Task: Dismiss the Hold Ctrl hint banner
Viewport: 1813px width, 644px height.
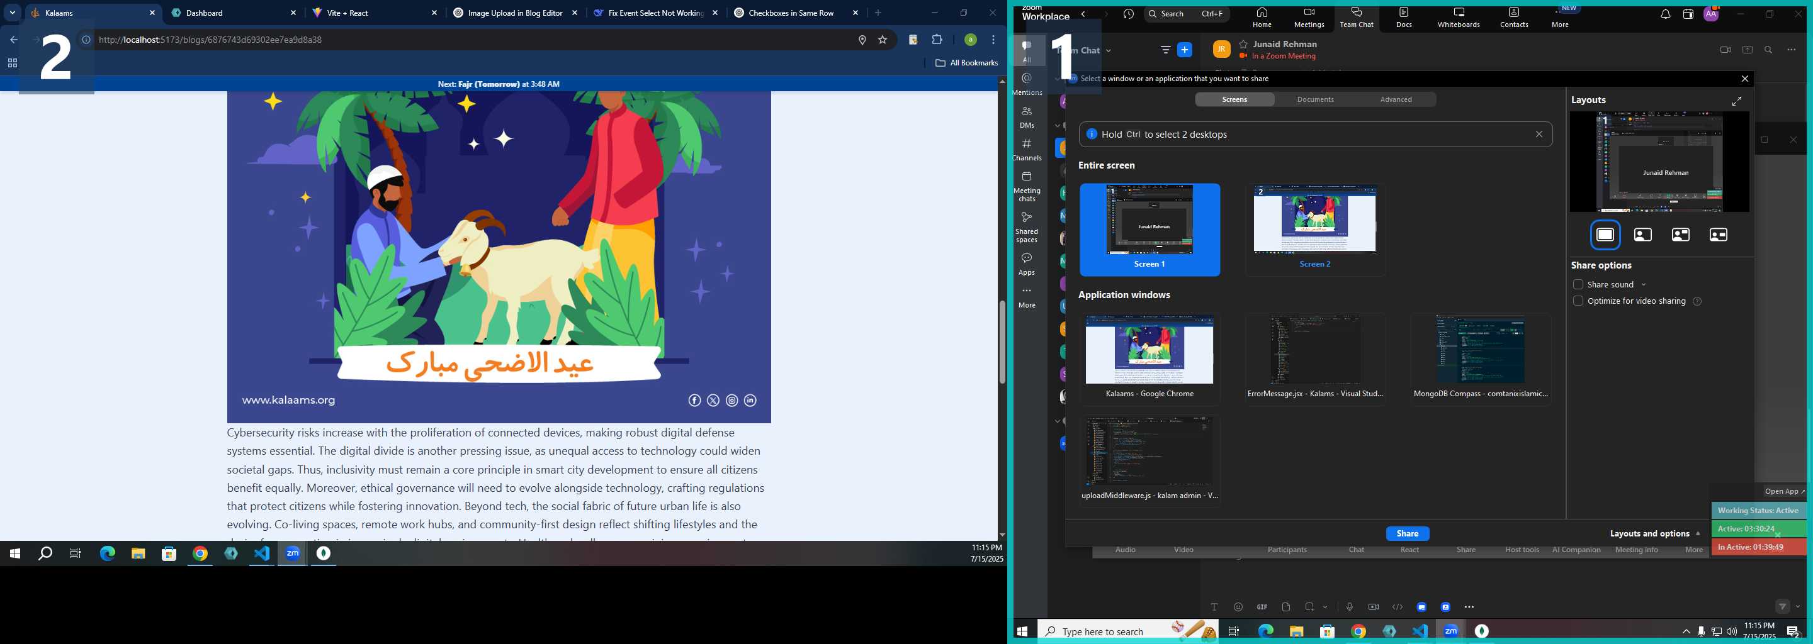Action: coord(1539,135)
